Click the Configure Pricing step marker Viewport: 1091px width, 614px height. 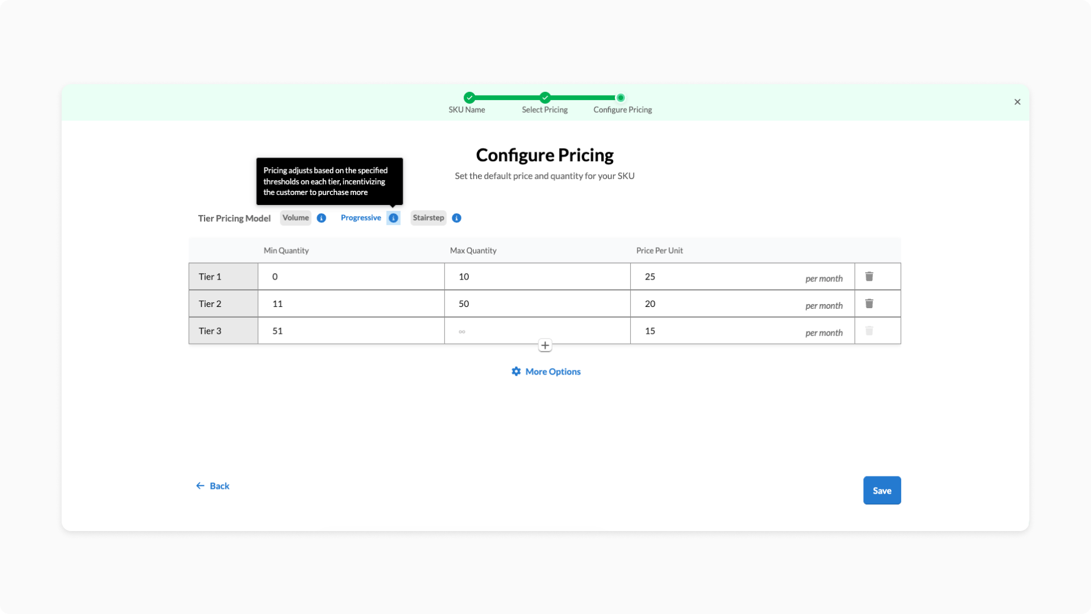pyautogui.click(x=620, y=98)
